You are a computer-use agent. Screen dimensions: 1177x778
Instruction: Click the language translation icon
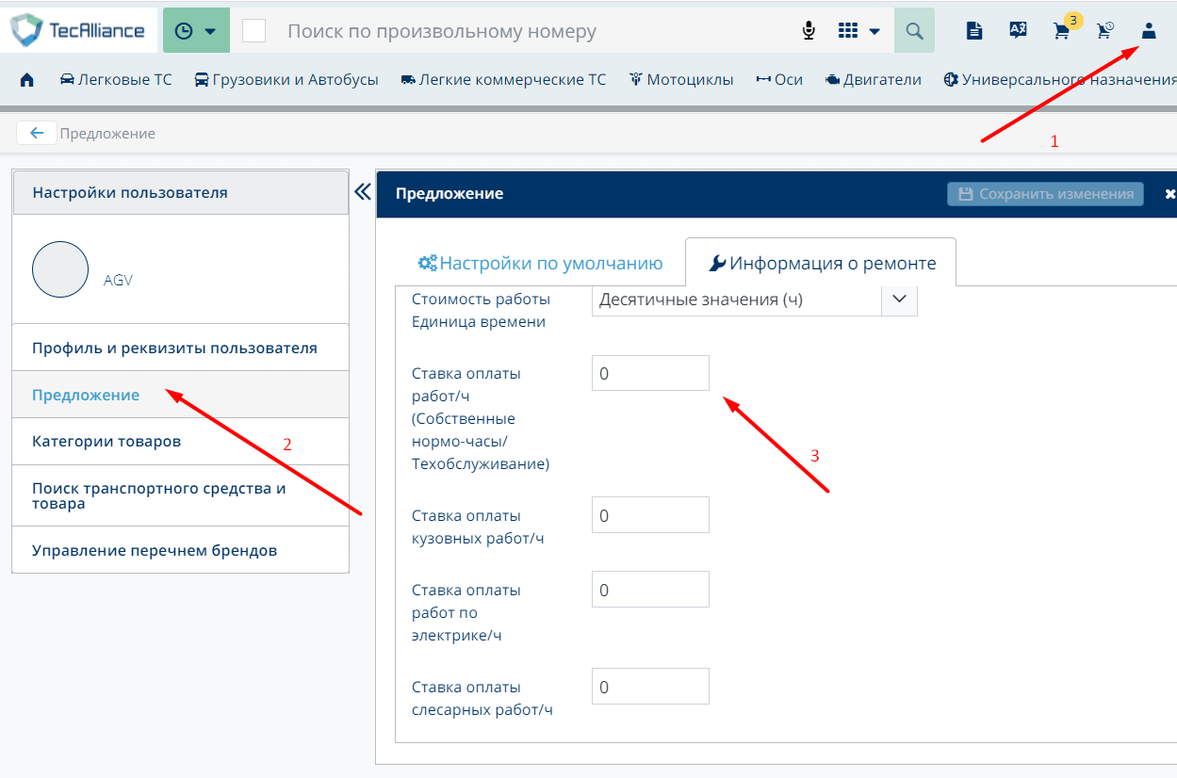pos(1018,31)
